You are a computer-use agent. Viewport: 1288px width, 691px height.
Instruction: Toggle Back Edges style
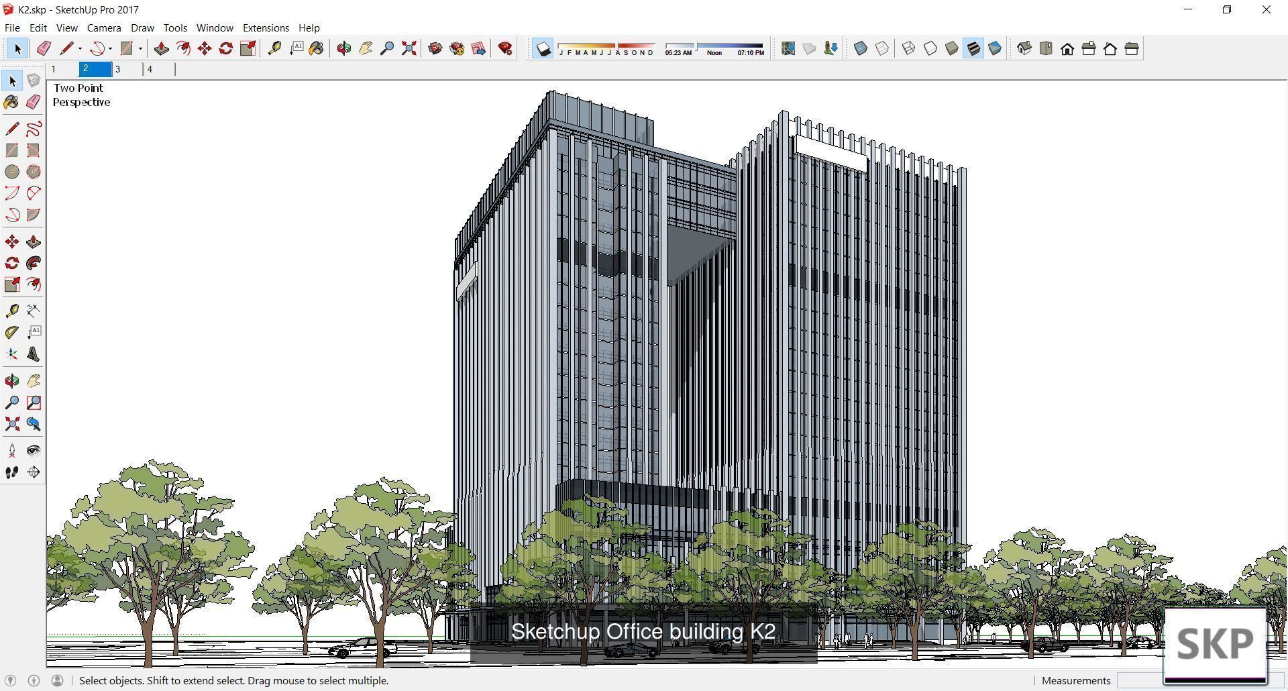click(x=882, y=48)
